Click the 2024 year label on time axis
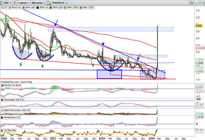The width and height of the screenshot is (205, 140). [x=102, y=138]
